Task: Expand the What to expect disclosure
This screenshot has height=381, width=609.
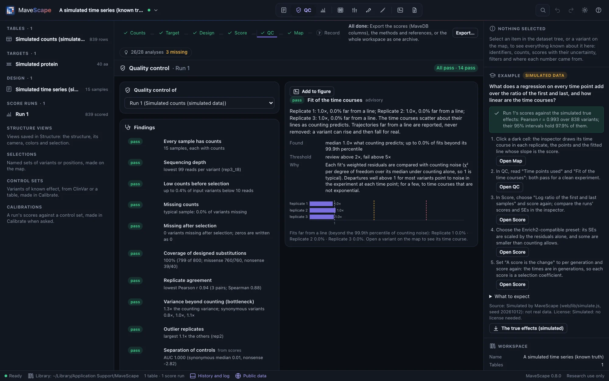Action: click(x=509, y=296)
